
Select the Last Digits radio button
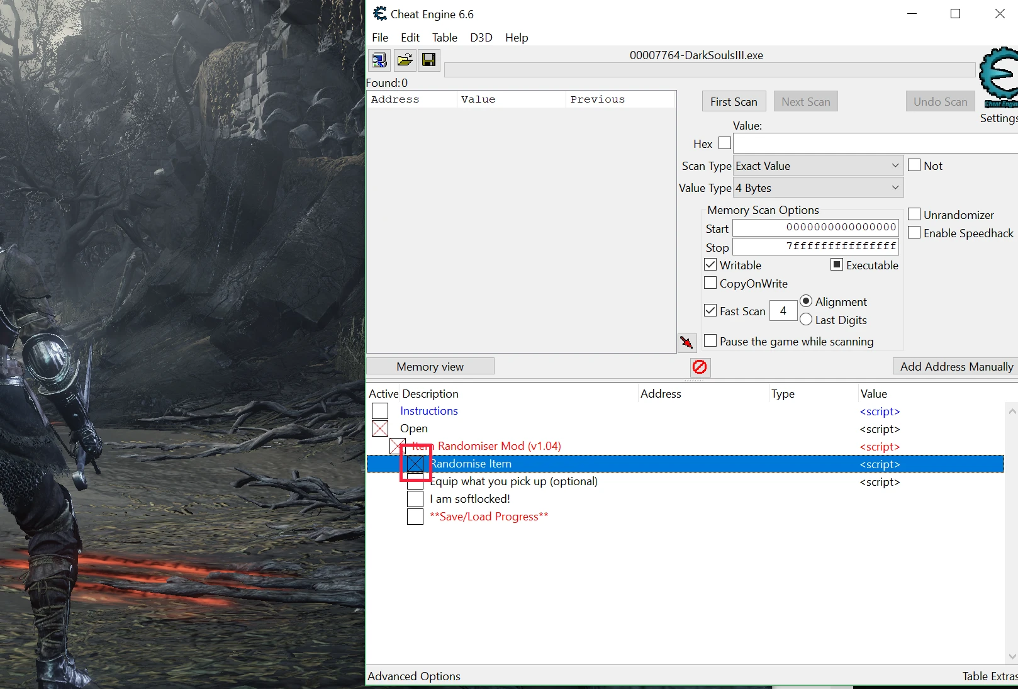(806, 320)
